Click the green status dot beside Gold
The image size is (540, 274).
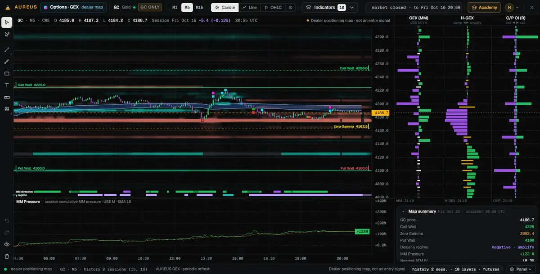point(134,7)
